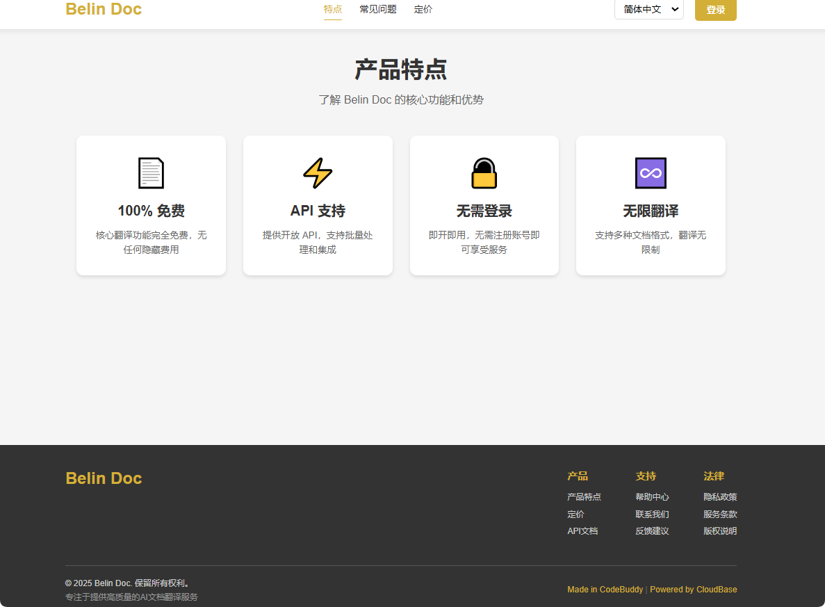
Task: Click the Belin Doc logo in footer
Action: pos(104,478)
